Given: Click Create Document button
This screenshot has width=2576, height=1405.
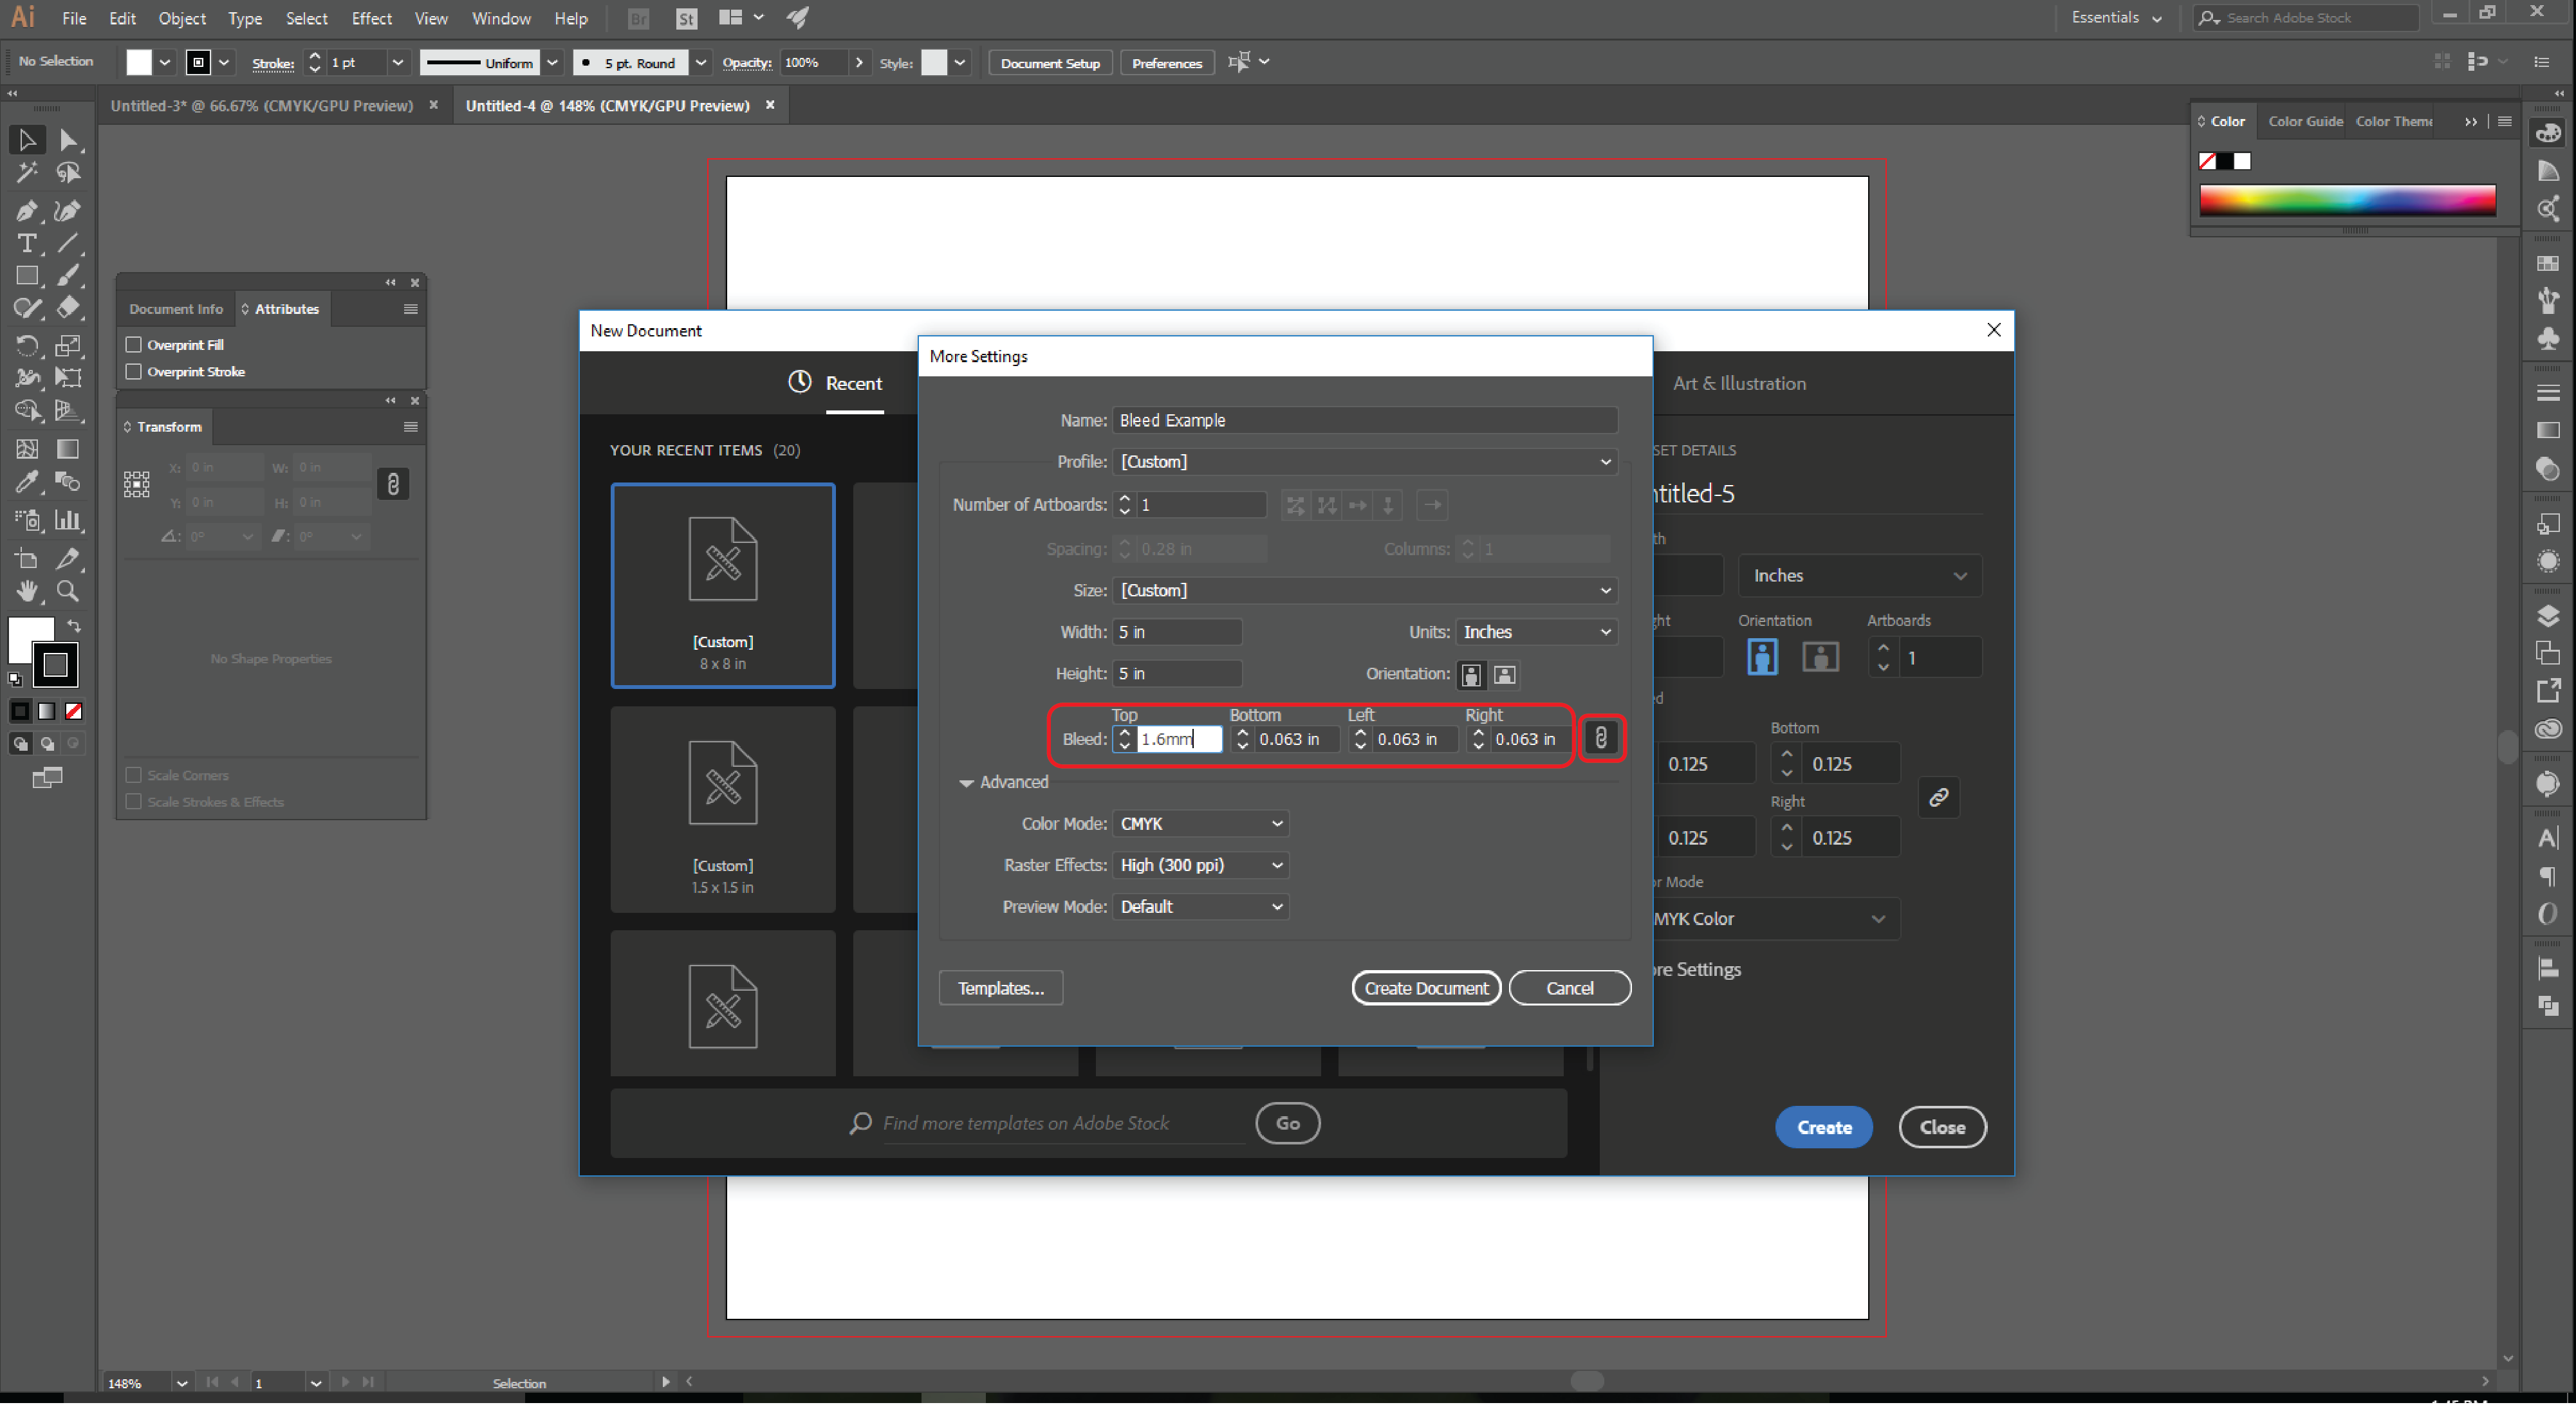Looking at the screenshot, I should (1426, 988).
